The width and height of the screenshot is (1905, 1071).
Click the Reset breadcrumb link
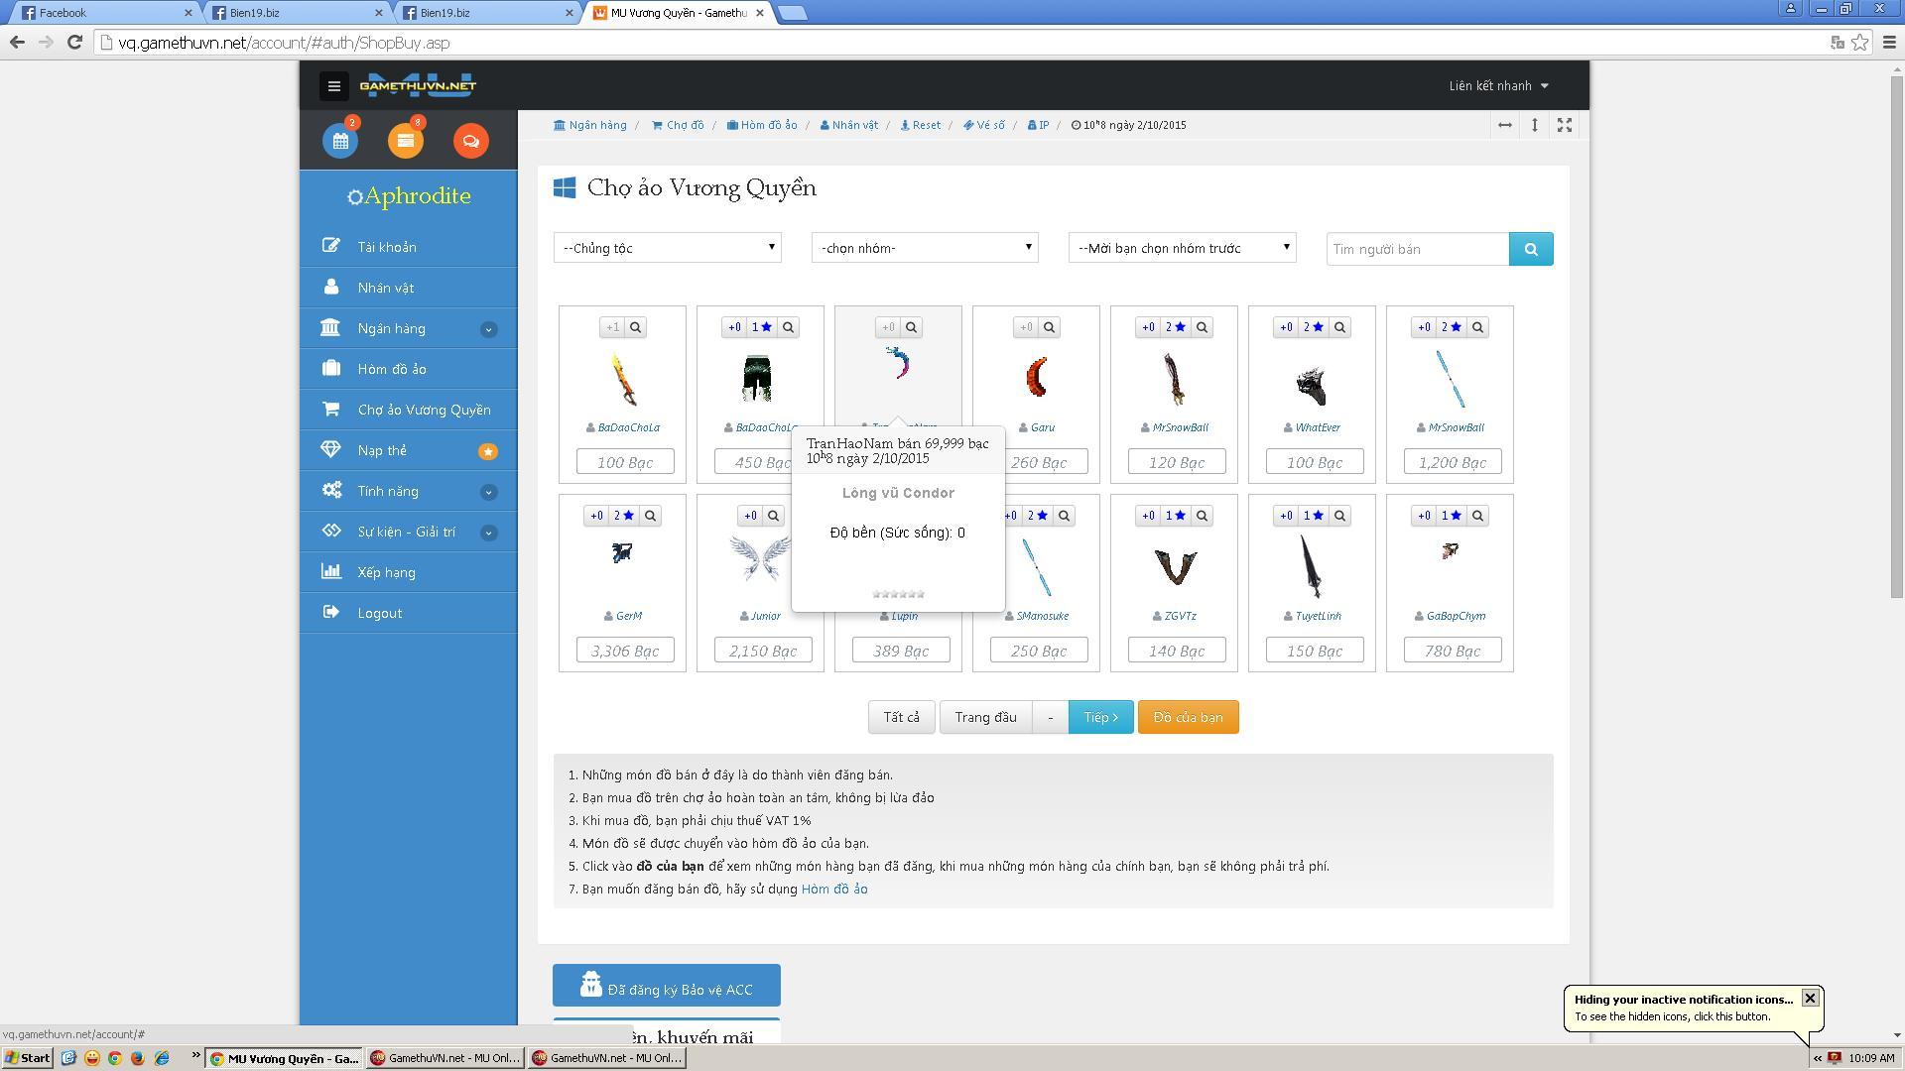tap(920, 125)
